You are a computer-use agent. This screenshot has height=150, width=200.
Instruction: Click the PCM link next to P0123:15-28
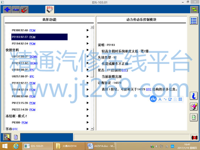pyautogui.click(x=32, y=103)
